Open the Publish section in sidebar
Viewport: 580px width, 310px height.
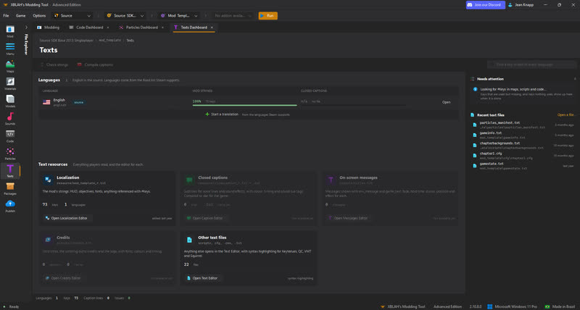tap(10, 206)
